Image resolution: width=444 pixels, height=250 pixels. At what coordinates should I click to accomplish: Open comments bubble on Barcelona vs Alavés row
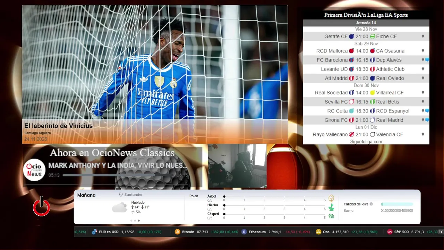pos(427,60)
